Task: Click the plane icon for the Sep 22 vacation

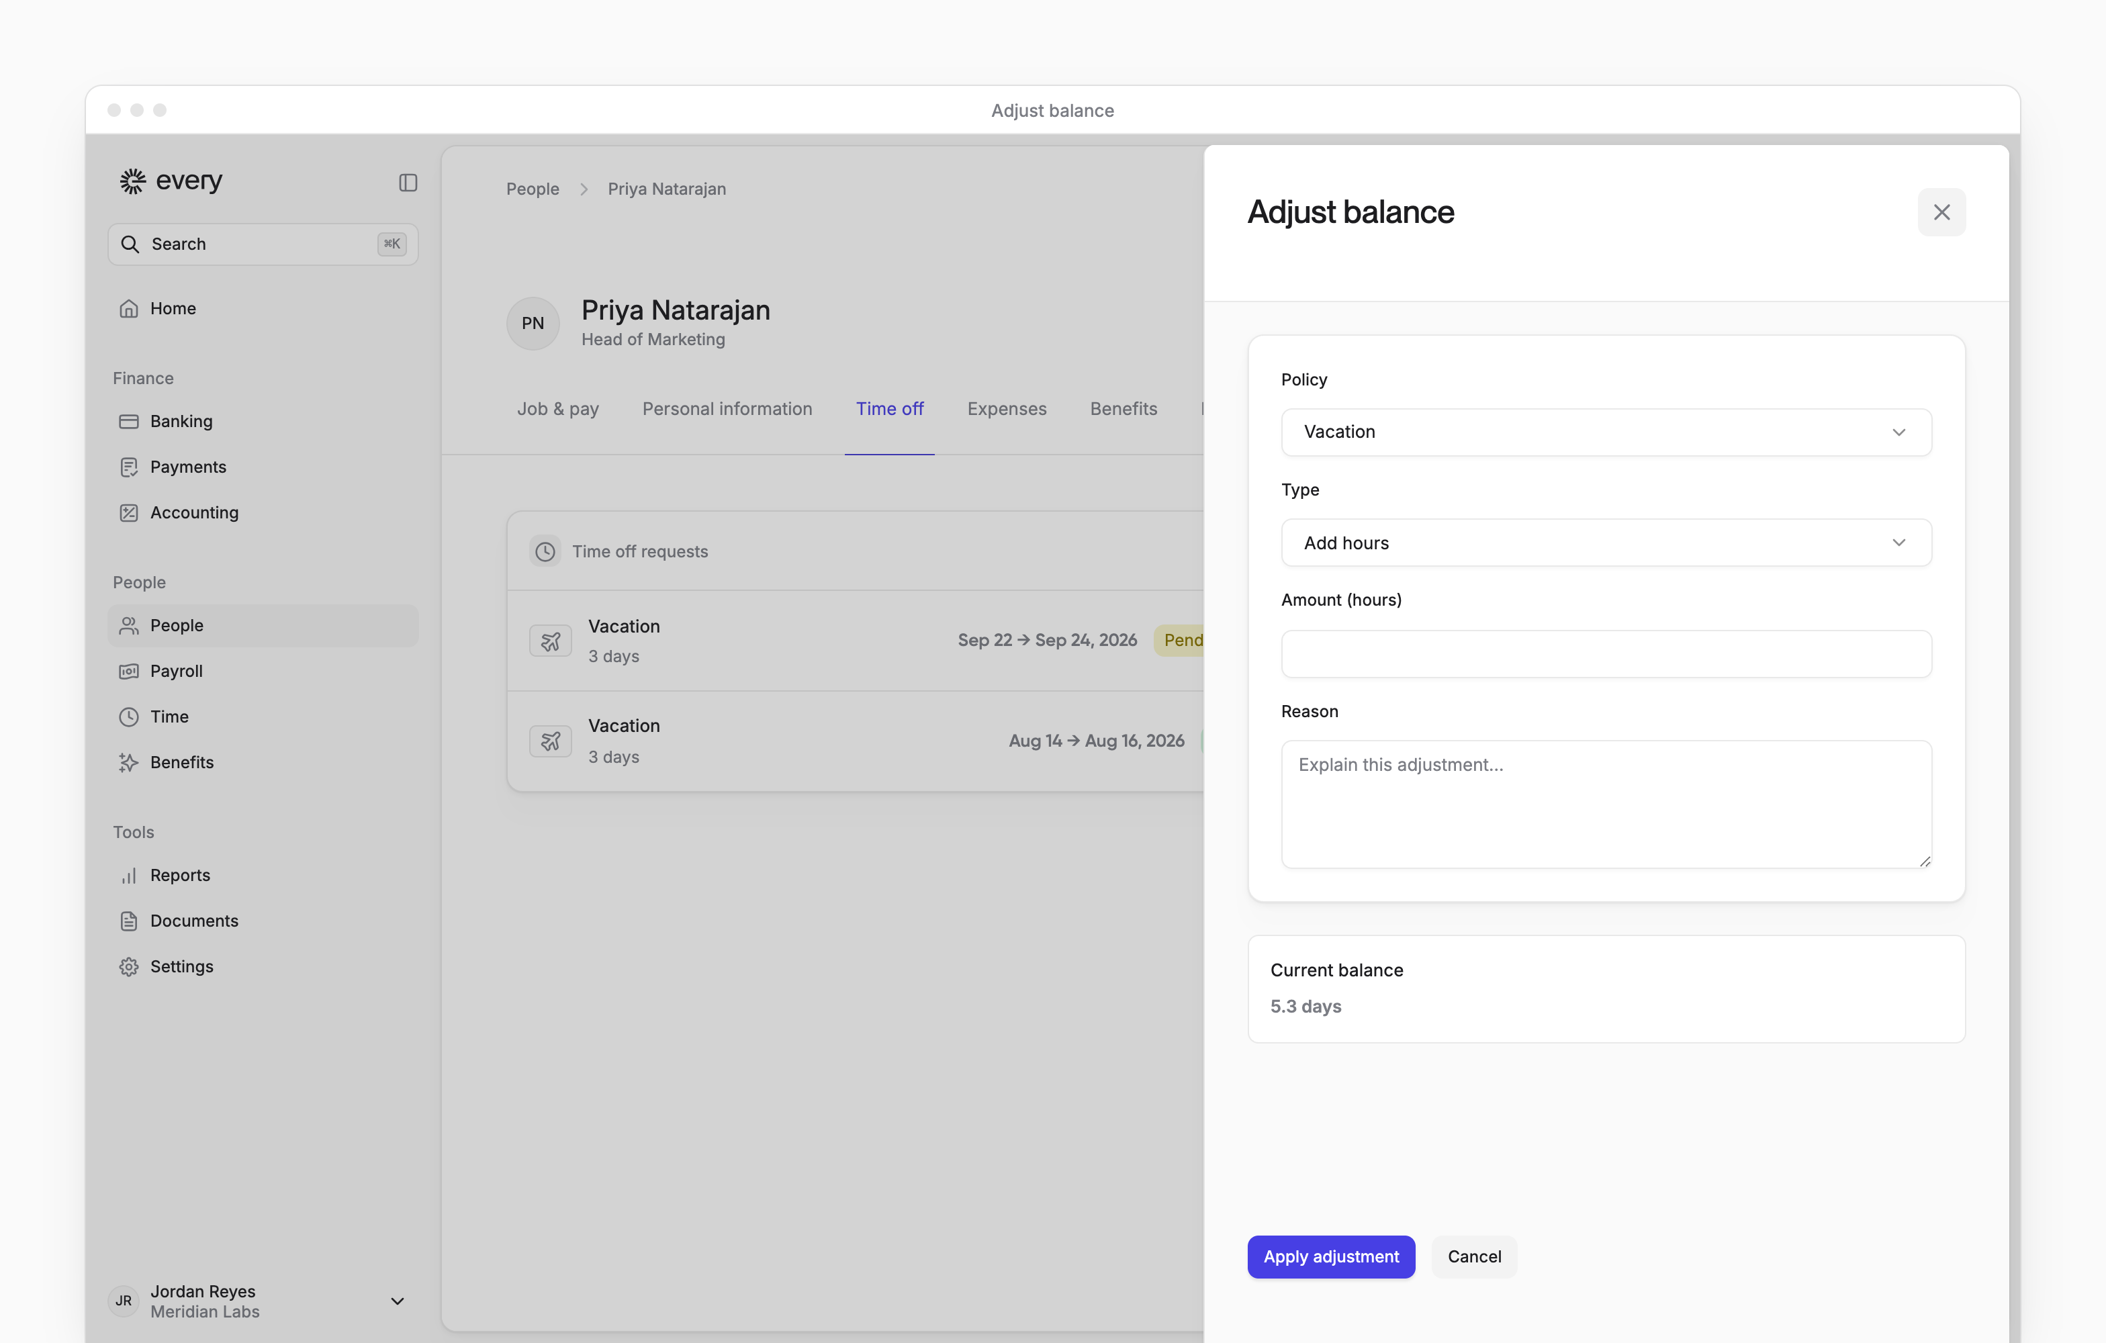Action: pos(550,641)
